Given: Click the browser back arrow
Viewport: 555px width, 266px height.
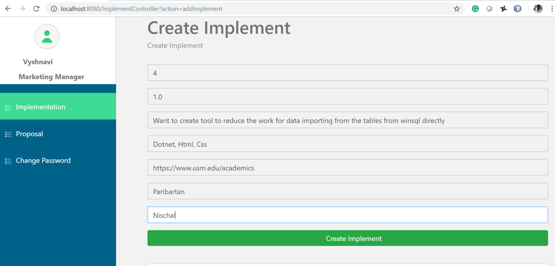Looking at the screenshot, I should [8, 9].
